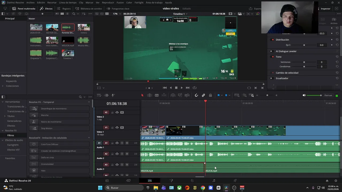Play the timeline forward
342x192 pixels.
coord(182,88)
